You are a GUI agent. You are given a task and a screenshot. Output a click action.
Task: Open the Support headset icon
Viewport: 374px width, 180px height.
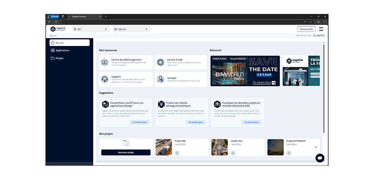(105, 79)
